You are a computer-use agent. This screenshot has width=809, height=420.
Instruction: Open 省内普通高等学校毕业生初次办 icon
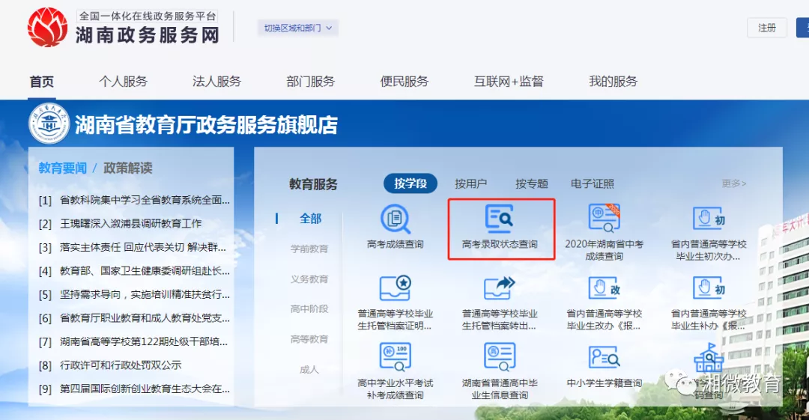[709, 219]
